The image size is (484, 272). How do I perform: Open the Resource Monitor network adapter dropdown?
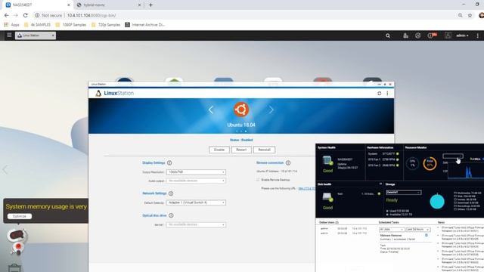453,156
